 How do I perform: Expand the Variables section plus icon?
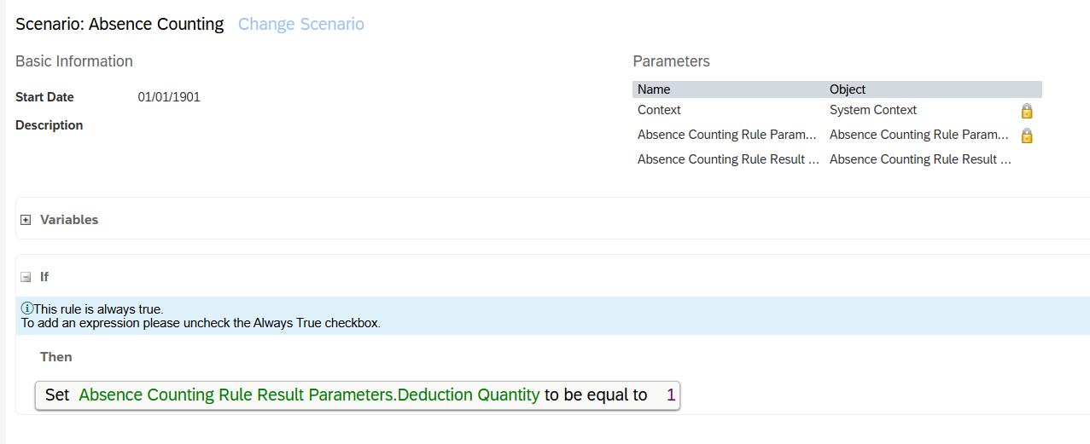click(26, 220)
